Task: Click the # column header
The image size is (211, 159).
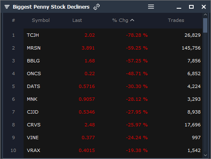Action: pyautogui.click(x=13, y=20)
